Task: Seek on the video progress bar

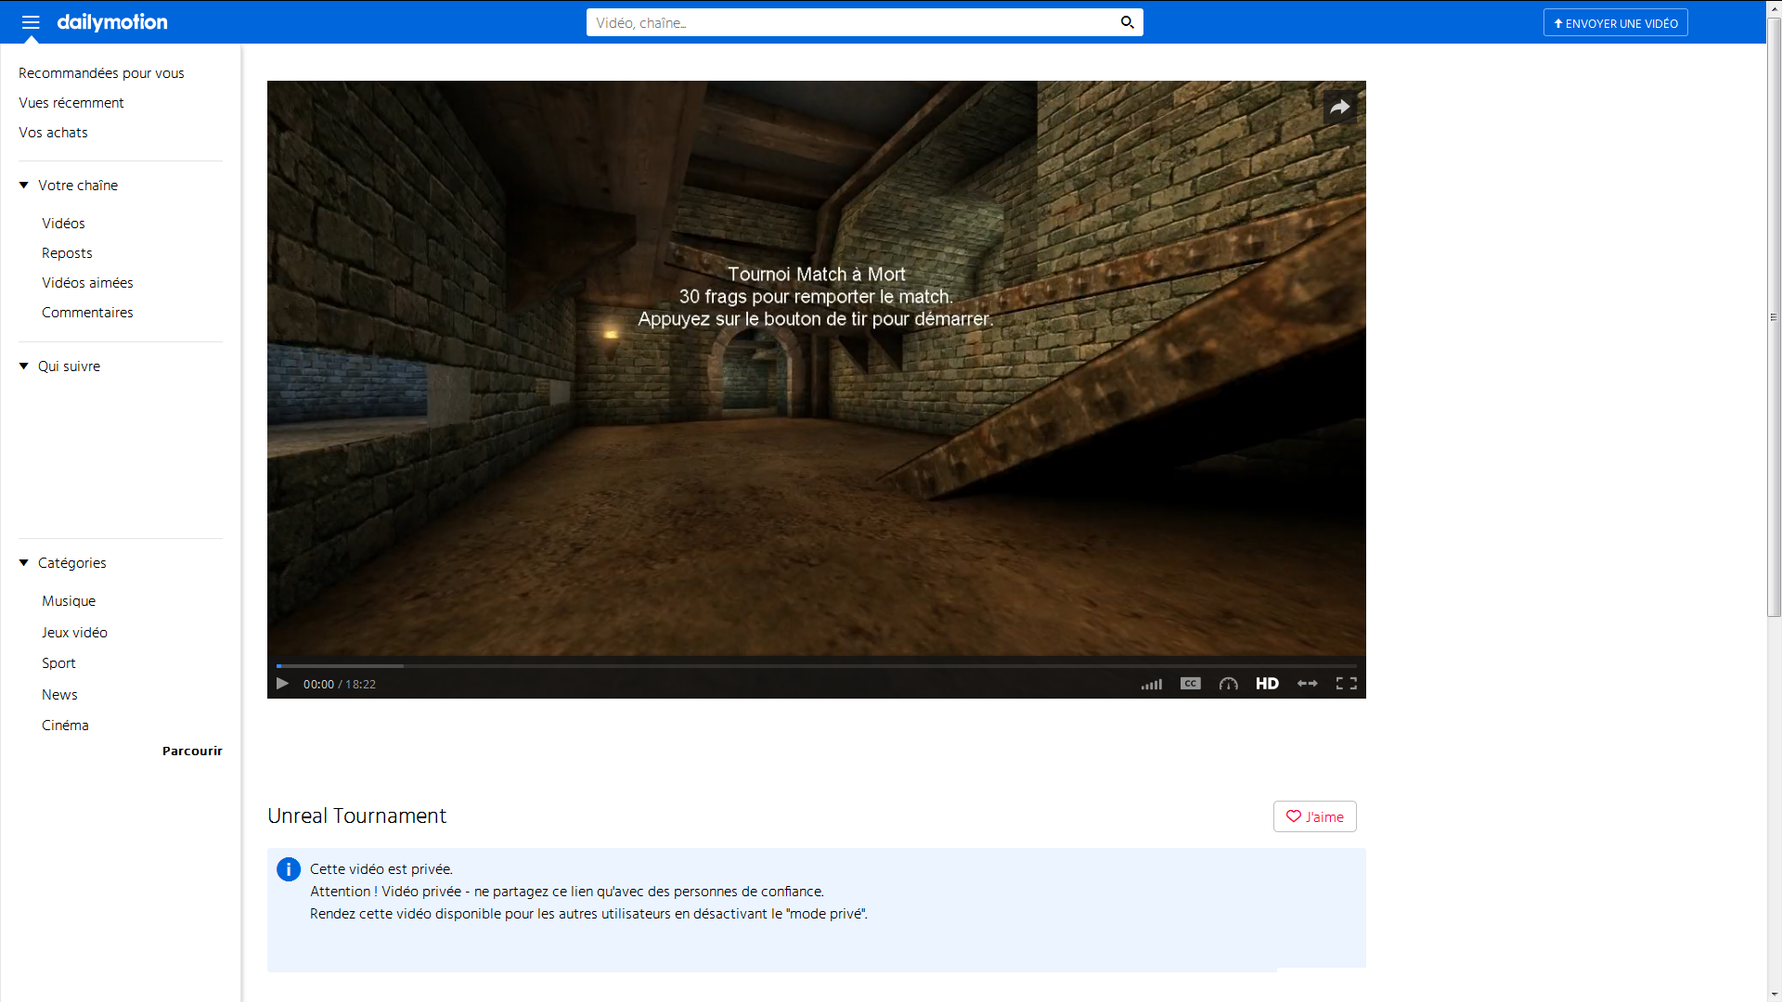Action: [x=817, y=666]
